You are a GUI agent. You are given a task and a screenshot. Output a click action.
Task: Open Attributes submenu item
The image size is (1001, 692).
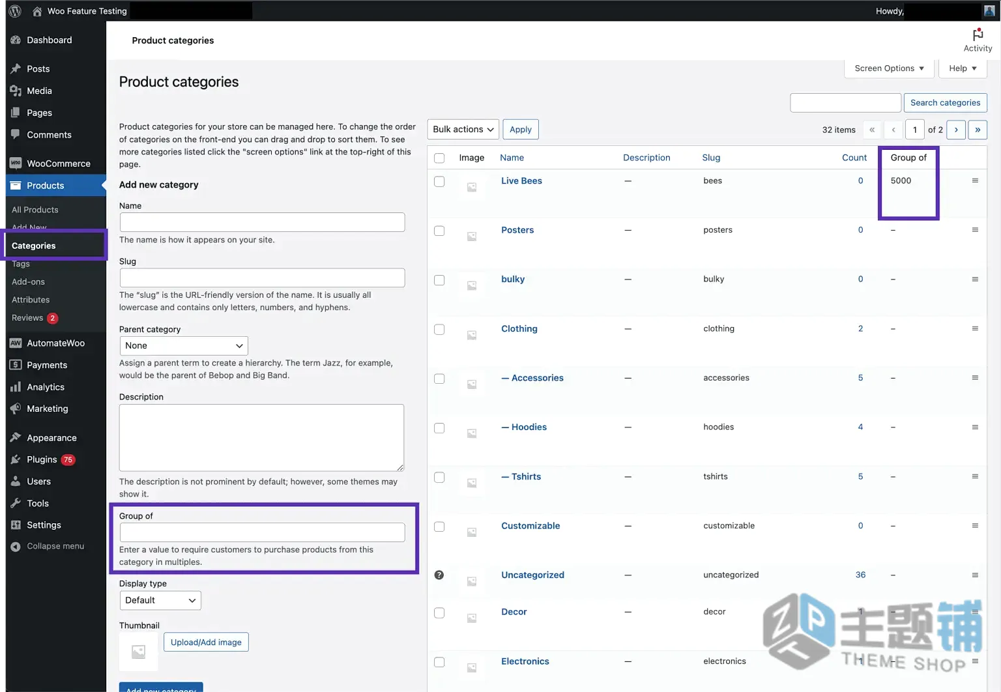[x=31, y=300]
